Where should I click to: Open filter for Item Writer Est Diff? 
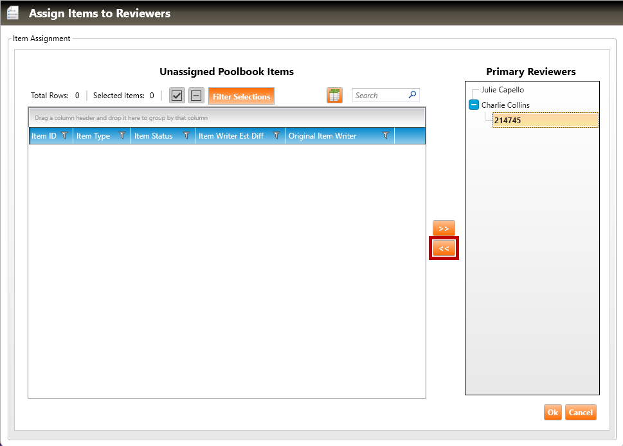click(x=276, y=136)
